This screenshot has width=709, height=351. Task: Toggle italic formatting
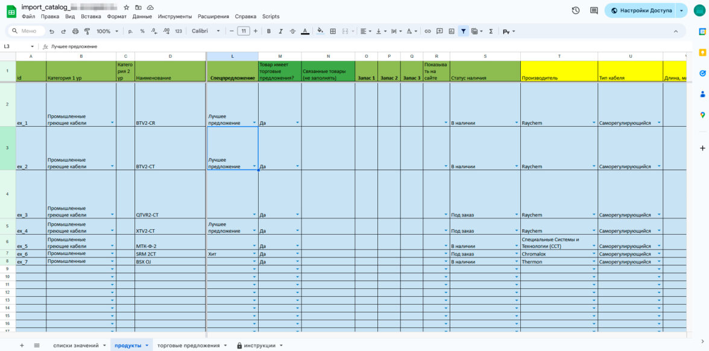[280, 31]
